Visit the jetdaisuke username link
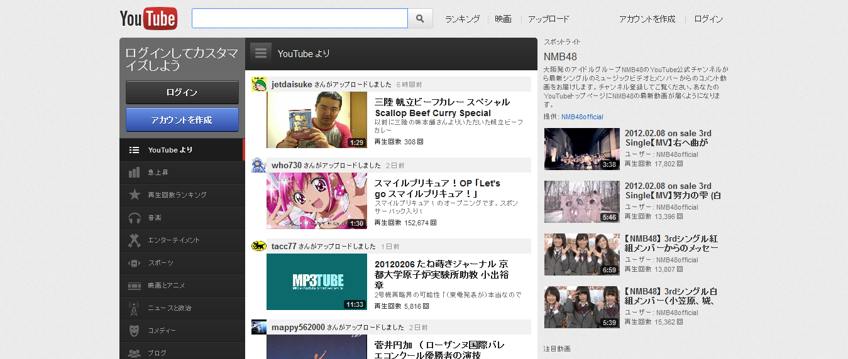The width and height of the screenshot is (848, 359). pos(292,84)
